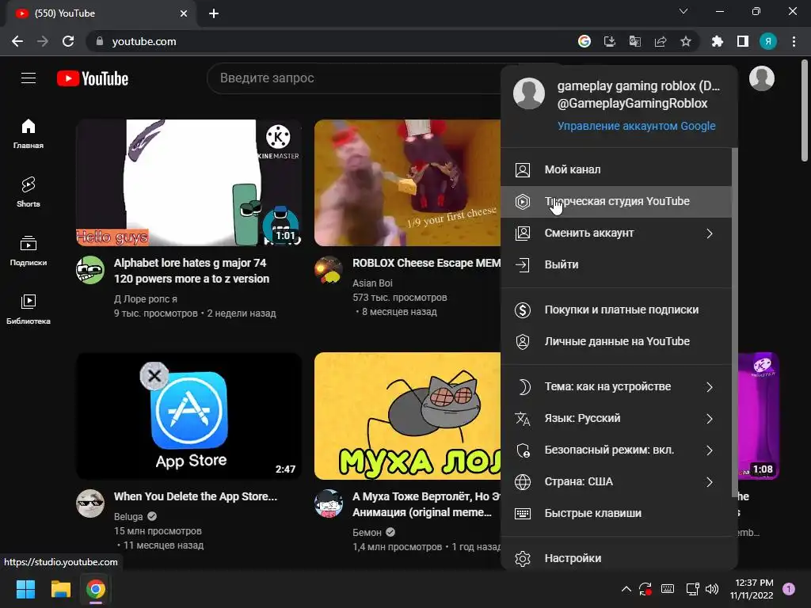Expand the Тема: как на устройстве submenu
This screenshot has width=811, height=608.
point(710,387)
